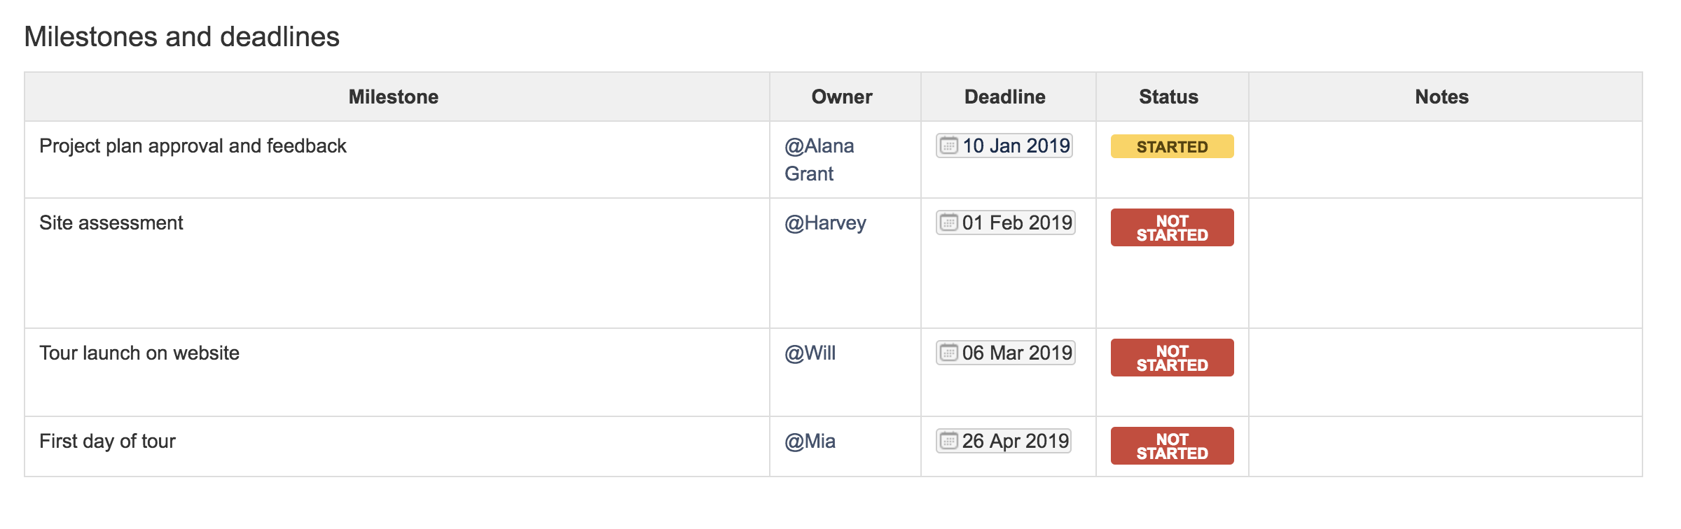
Task: Select First day of tour status badge
Action: click(1172, 446)
